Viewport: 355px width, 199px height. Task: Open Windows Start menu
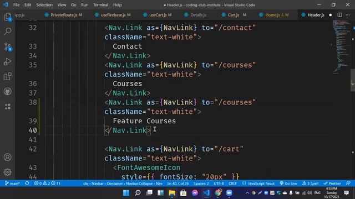pyautogui.click(x=126, y=193)
